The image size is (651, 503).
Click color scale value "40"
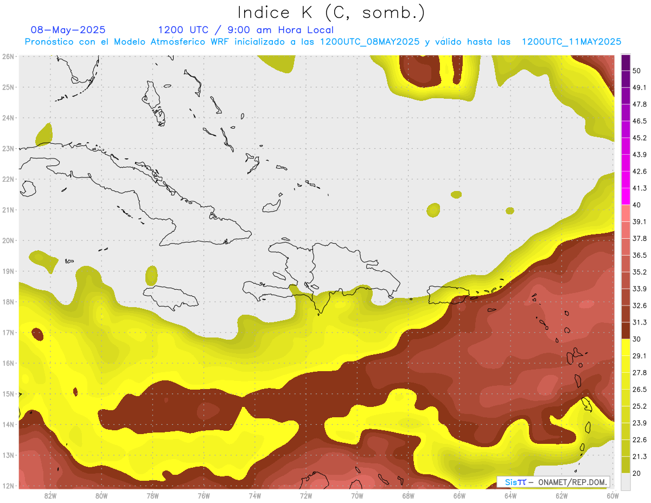[637, 205]
